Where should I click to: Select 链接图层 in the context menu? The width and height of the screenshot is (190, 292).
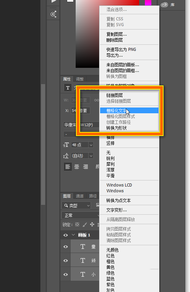pyautogui.click(x=129, y=95)
